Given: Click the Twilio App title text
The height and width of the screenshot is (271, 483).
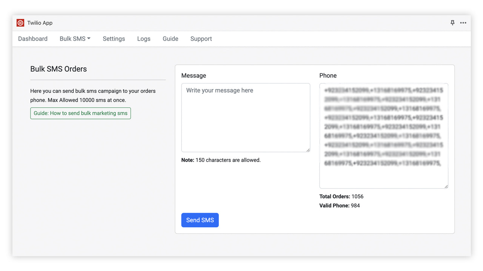Looking at the screenshot, I should click(40, 23).
